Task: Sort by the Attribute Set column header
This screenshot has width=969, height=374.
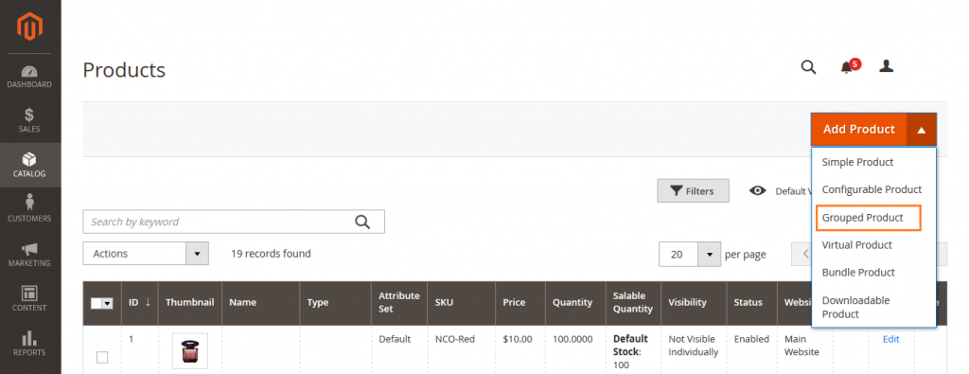Action: point(399,303)
